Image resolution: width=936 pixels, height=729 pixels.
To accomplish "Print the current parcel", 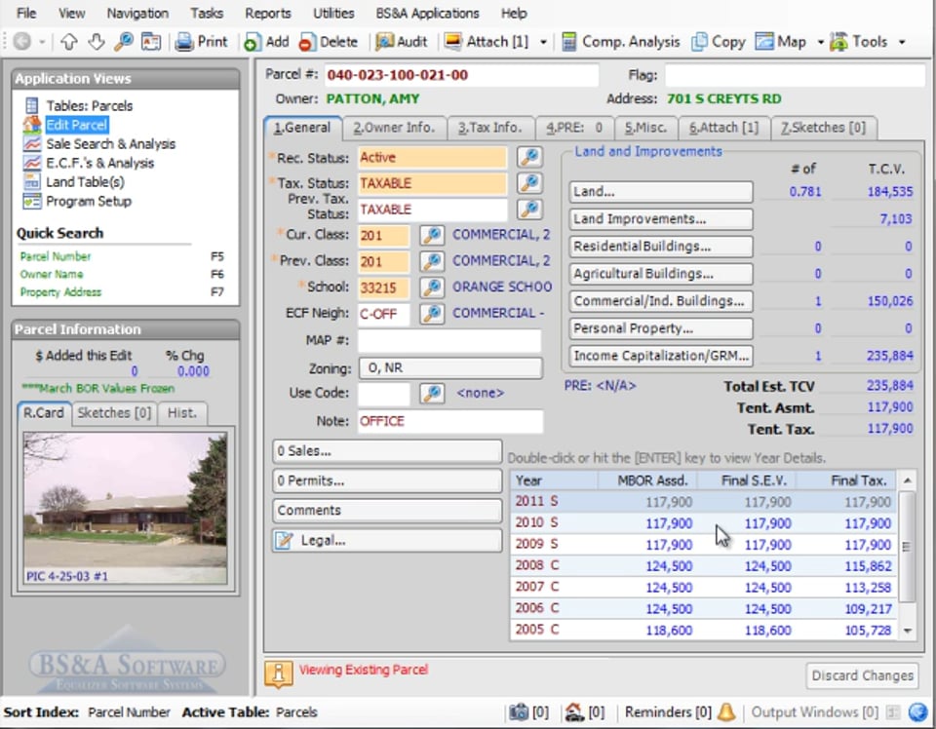I will click(202, 42).
